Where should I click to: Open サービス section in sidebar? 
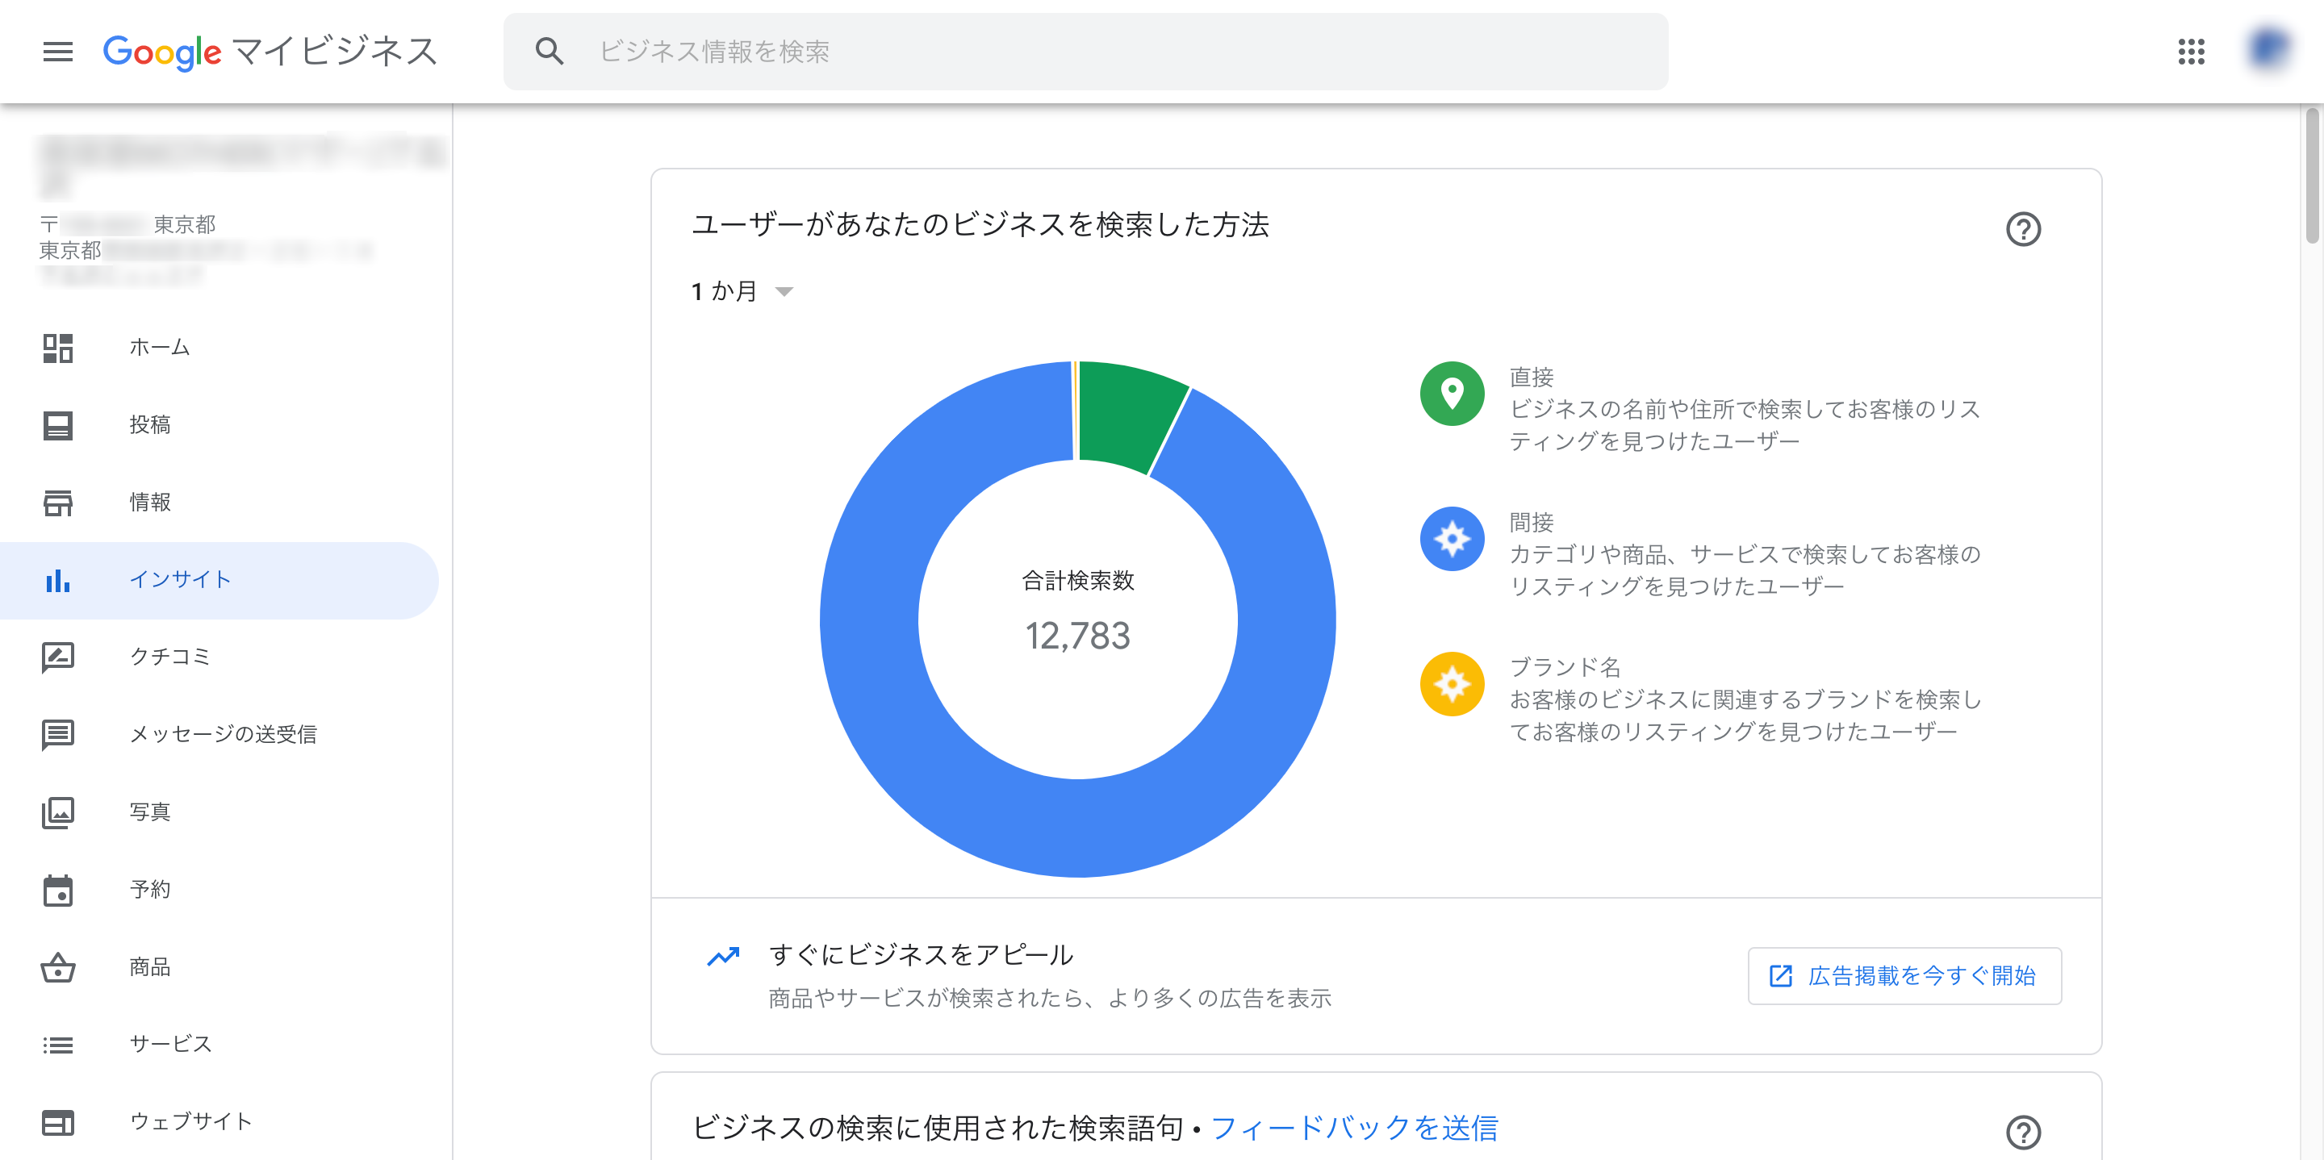219,1045
